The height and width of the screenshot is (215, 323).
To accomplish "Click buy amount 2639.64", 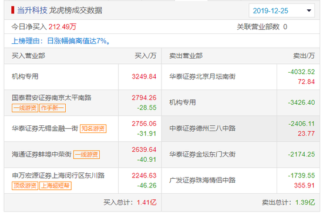I will click(144, 149).
